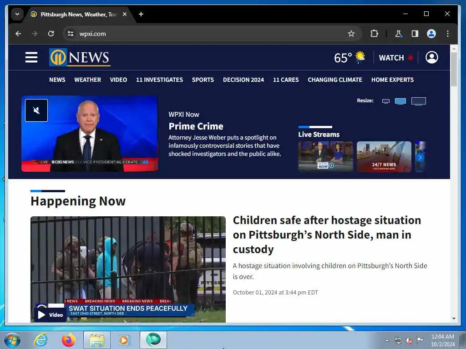Open the NEWS navigation menu
The image size is (466, 349).
[57, 80]
